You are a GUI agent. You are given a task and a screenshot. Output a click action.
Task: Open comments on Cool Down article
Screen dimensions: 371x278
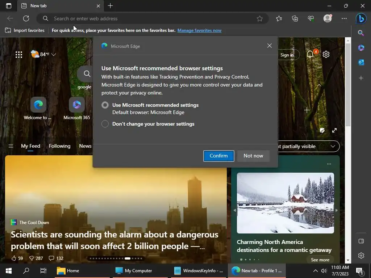(x=56, y=258)
